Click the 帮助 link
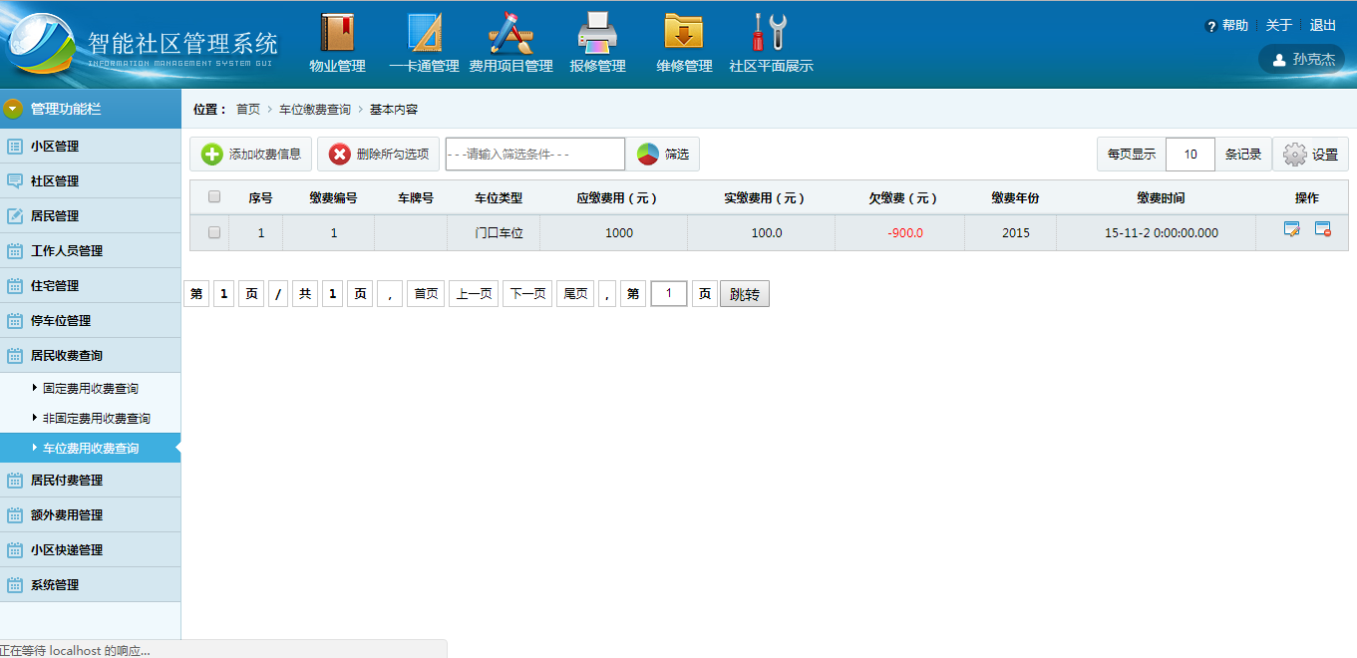The image size is (1357, 658). 1235,26
